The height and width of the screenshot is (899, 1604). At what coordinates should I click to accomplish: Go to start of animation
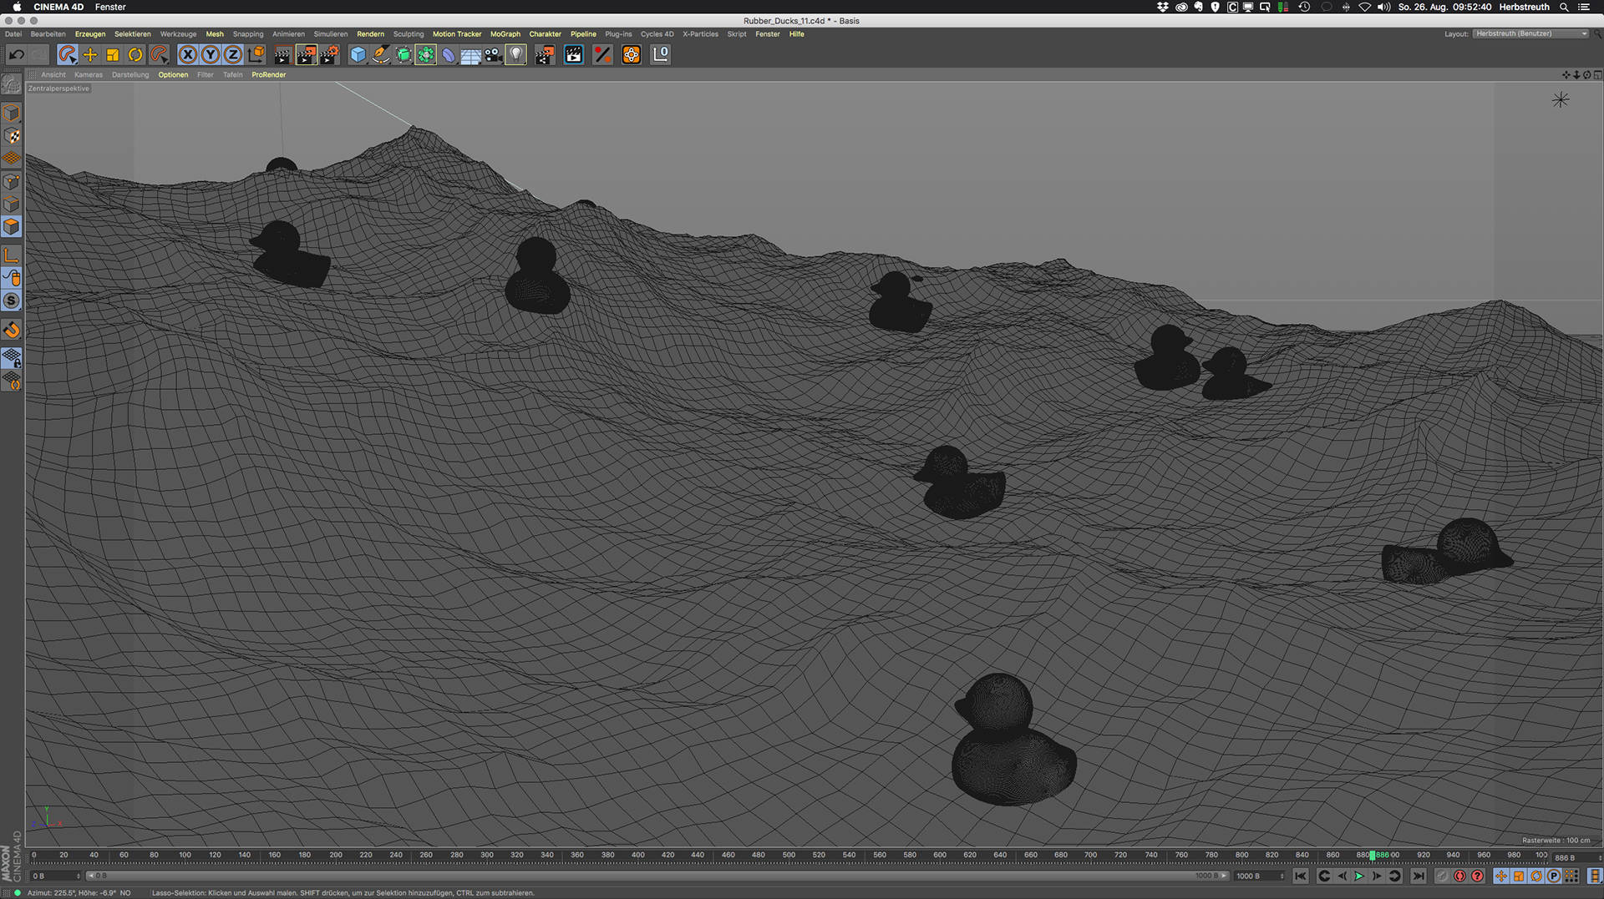tap(1301, 876)
